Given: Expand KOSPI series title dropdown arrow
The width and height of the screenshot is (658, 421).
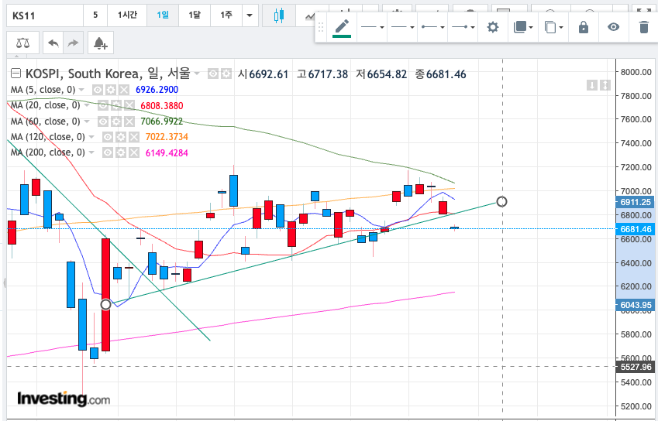Looking at the screenshot, I should [x=196, y=74].
